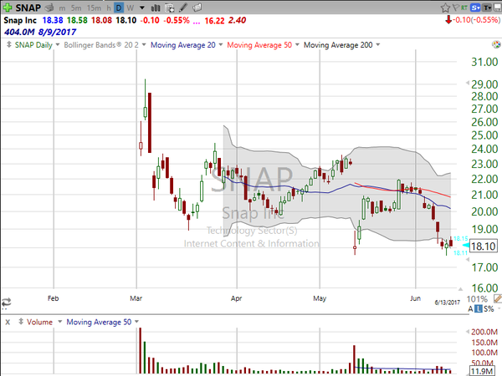Select the Weekly 'W' timeframe
502x376 pixels.
tap(130, 8)
